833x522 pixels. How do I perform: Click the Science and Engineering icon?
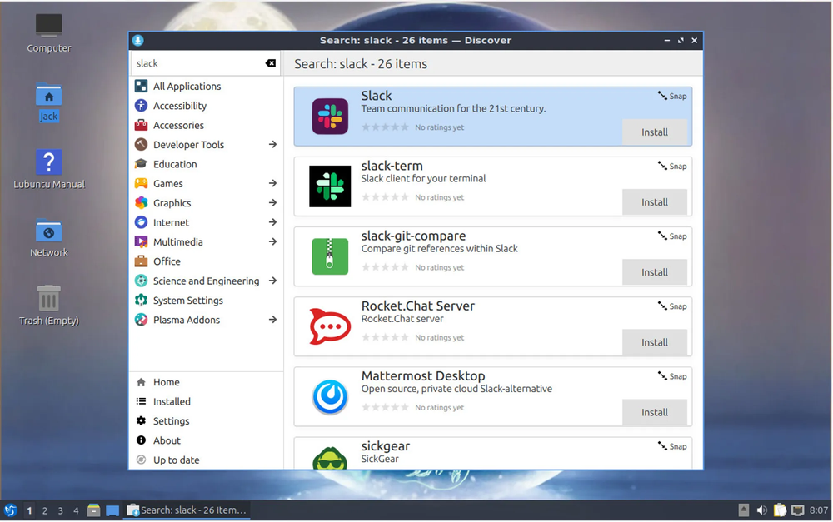(141, 281)
